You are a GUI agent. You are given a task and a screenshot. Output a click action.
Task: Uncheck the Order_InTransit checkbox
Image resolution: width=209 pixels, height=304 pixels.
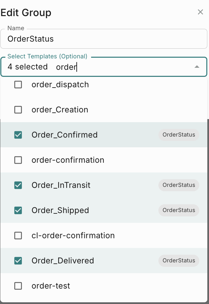[x=18, y=185]
